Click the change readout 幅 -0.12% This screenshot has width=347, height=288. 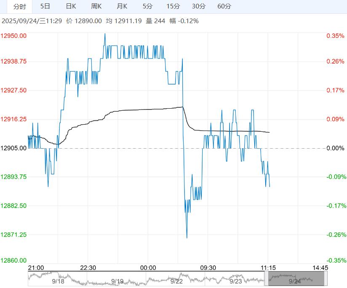pyautogui.click(x=184, y=21)
